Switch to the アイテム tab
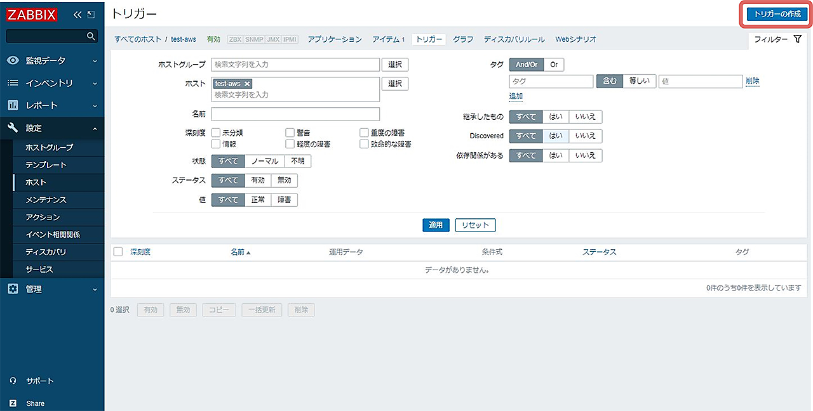This screenshot has height=411, width=813. tap(386, 39)
